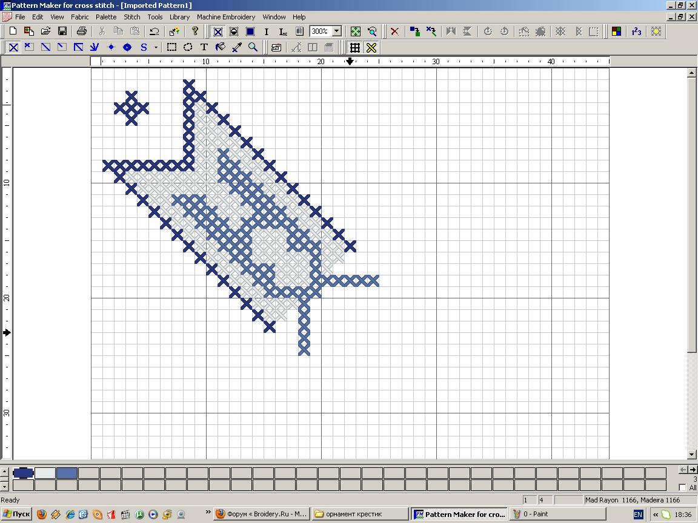This screenshot has width=698, height=523.
Task: Toggle the yellow cross stitch view button
Action: point(371,47)
